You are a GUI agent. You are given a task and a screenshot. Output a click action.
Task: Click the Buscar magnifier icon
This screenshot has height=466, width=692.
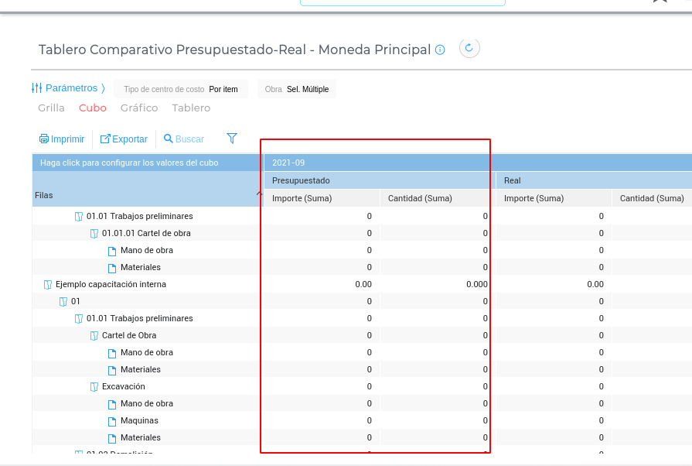click(168, 139)
